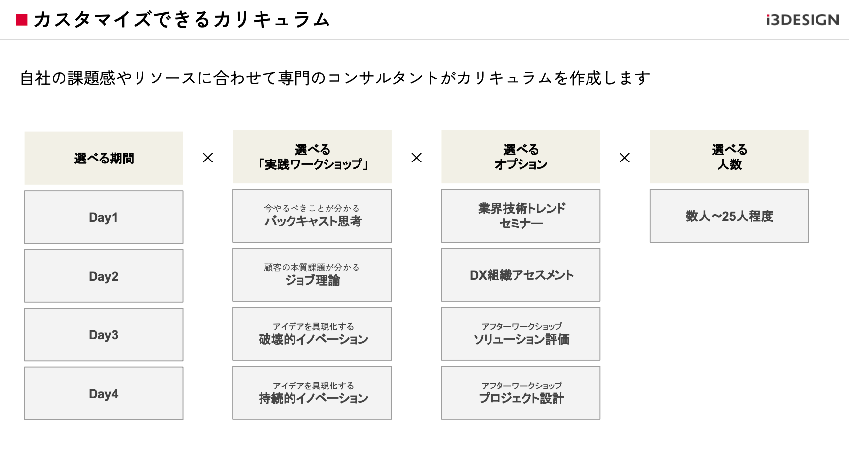849x451 pixels.
Task: Choose the DX組織アセスメント option
Action: (x=521, y=275)
